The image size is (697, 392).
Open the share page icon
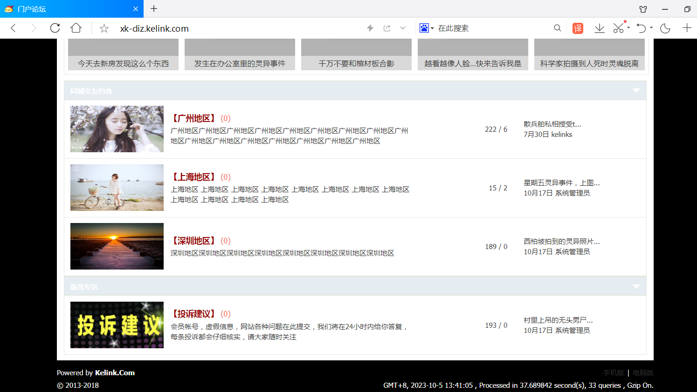(387, 28)
